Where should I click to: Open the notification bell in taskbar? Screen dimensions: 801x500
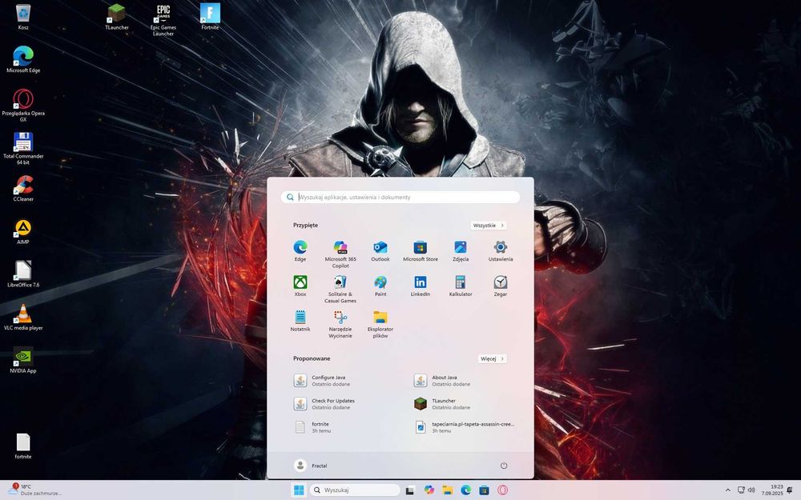(791, 490)
